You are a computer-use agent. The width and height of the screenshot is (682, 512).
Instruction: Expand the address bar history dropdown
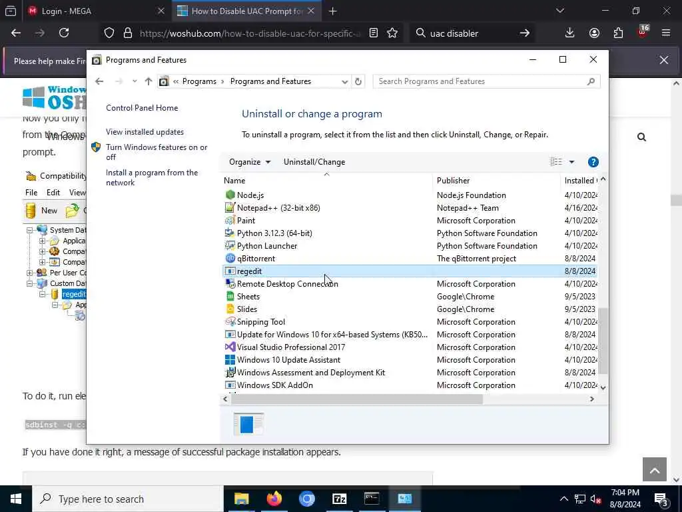point(344,81)
